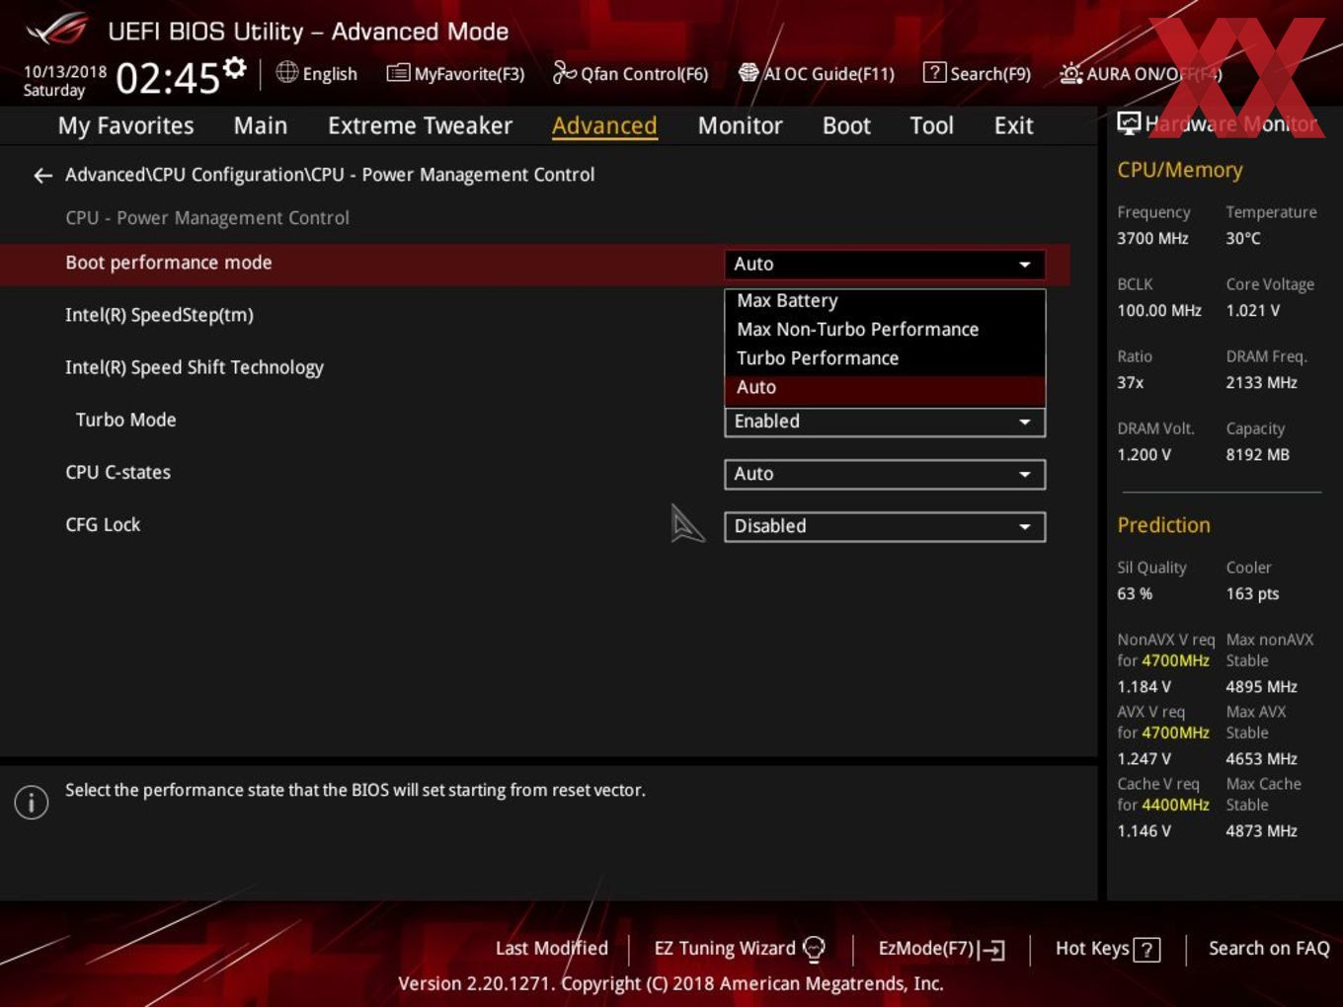The image size is (1343, 1007).
Task: Click the 2133 MHz DRAM frequency value
Action: [1261, 382]
